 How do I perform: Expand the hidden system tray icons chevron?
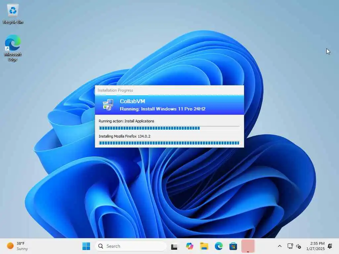coord(279,246)
